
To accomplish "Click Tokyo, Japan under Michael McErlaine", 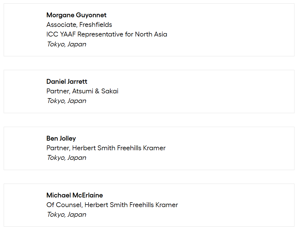I will click(x=66, y=214).
